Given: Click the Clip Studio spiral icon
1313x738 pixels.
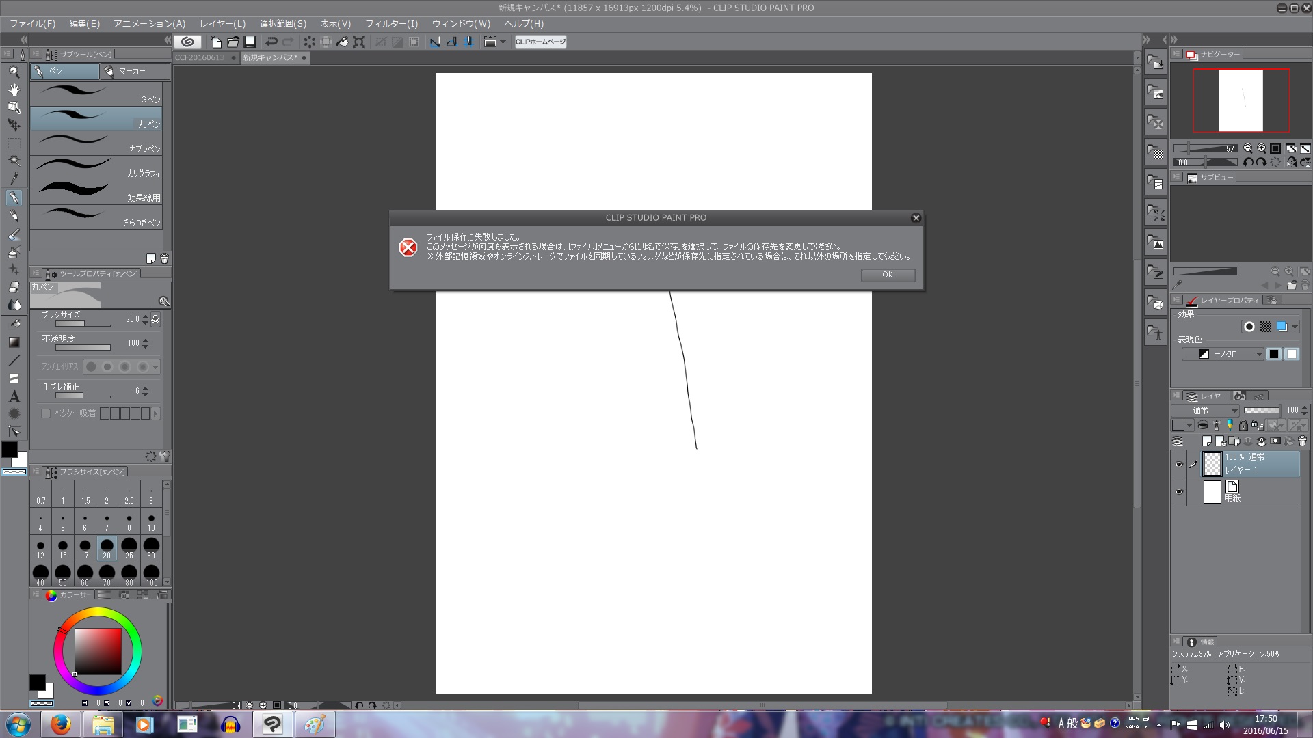Looking at the screenshot, I should point(187,42).
